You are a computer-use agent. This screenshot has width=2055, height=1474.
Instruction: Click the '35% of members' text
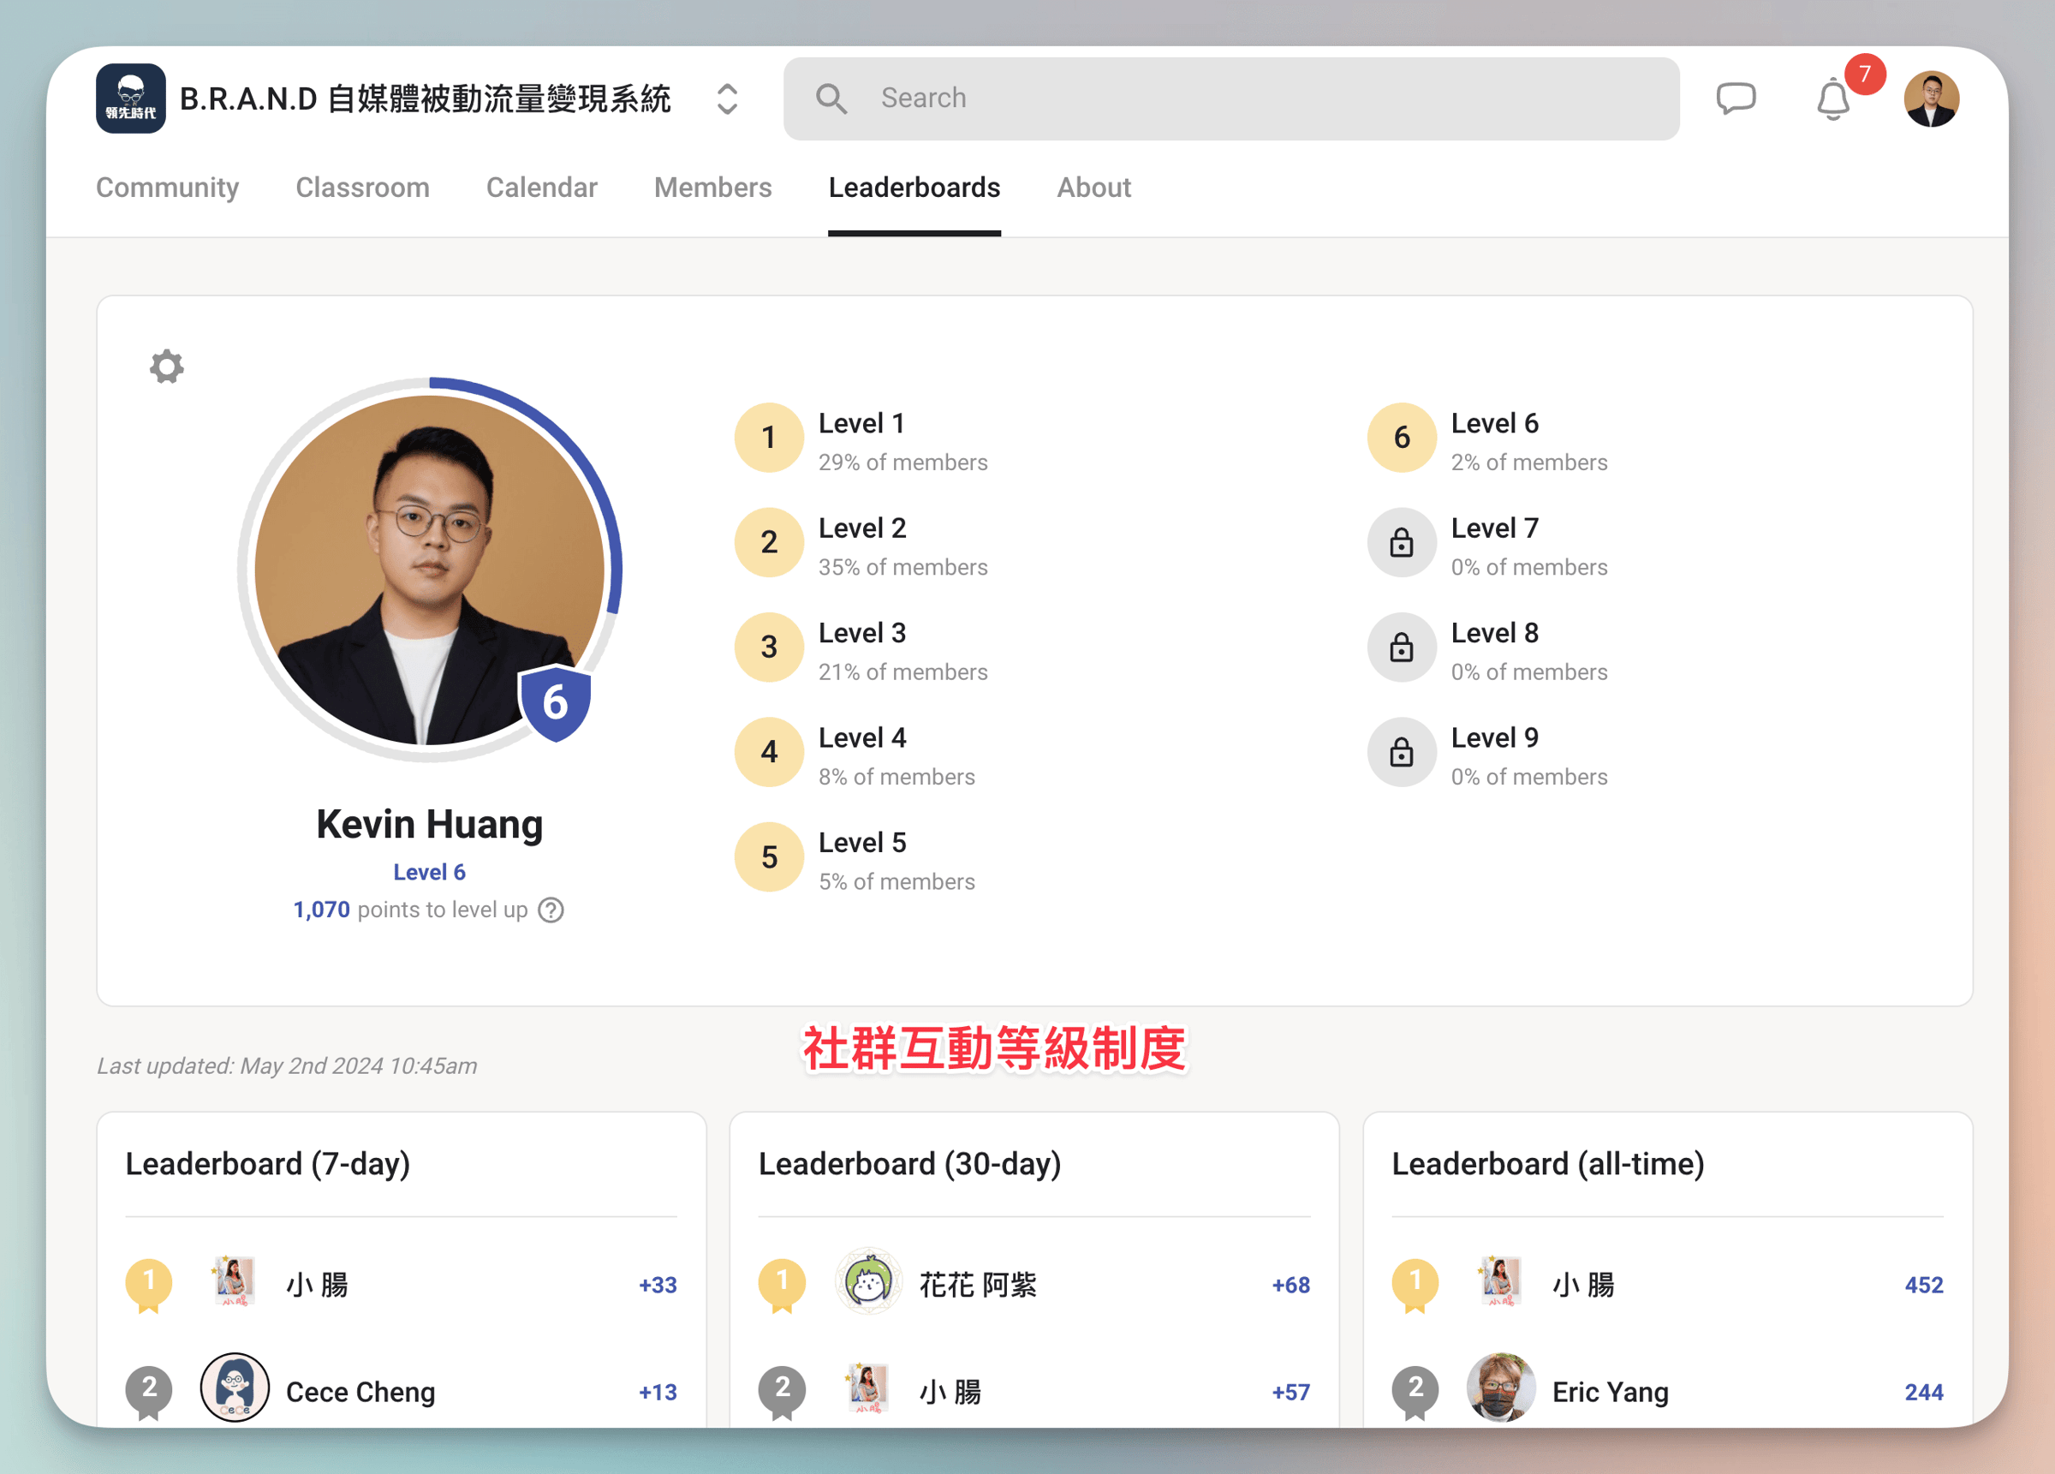(x=902, y=567)
